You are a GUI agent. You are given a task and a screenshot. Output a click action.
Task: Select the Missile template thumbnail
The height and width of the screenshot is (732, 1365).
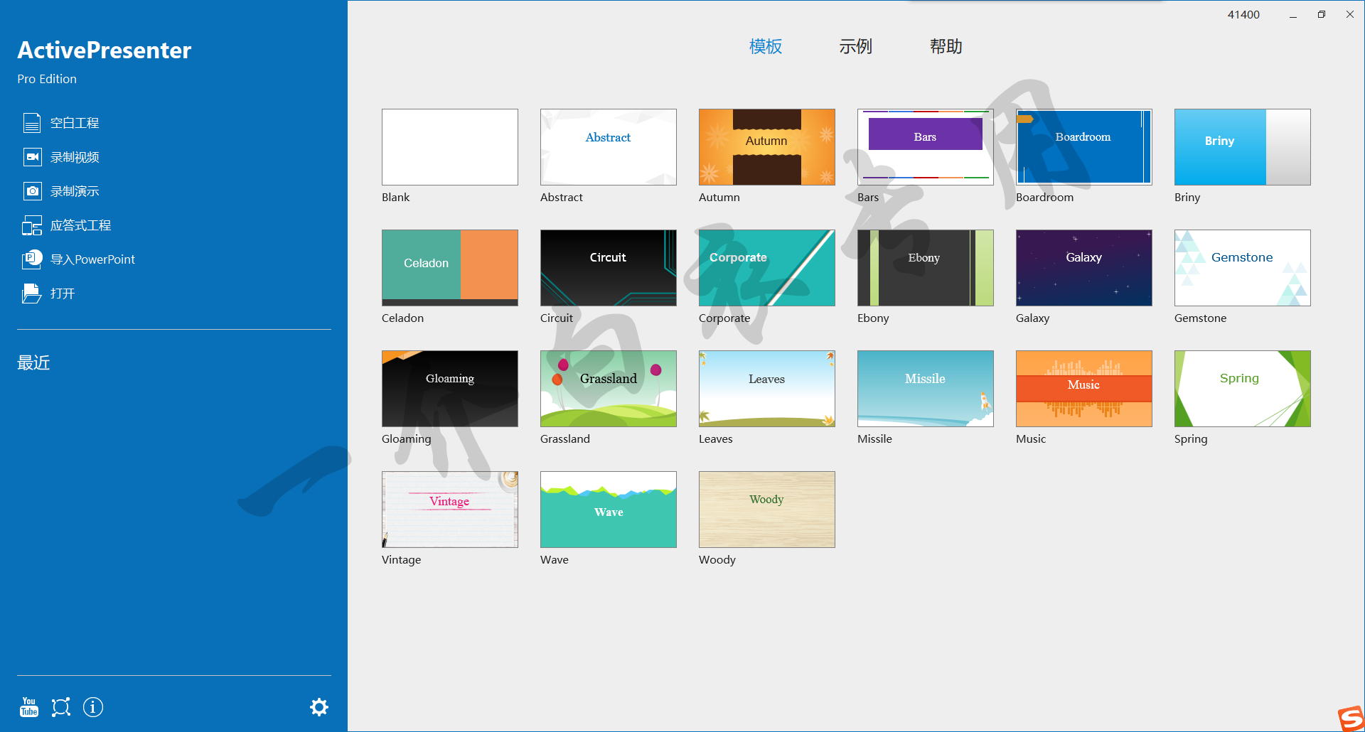click(926, 389)
